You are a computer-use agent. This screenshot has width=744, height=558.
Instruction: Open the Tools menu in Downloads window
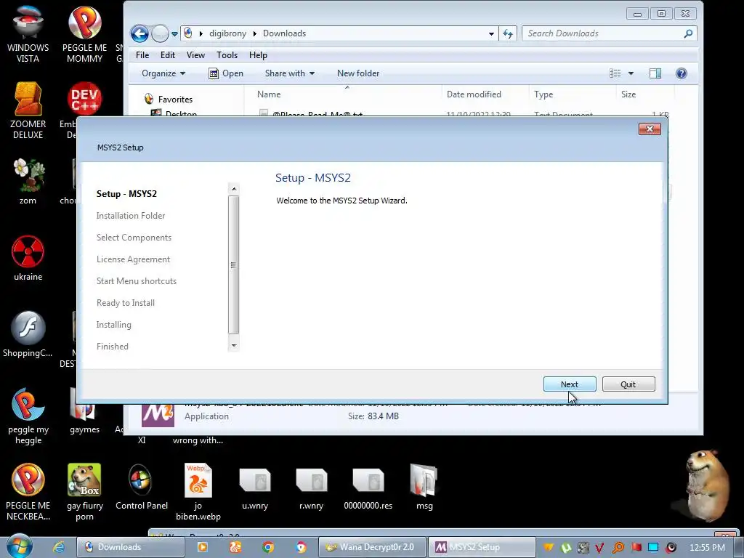pos(227,55)
